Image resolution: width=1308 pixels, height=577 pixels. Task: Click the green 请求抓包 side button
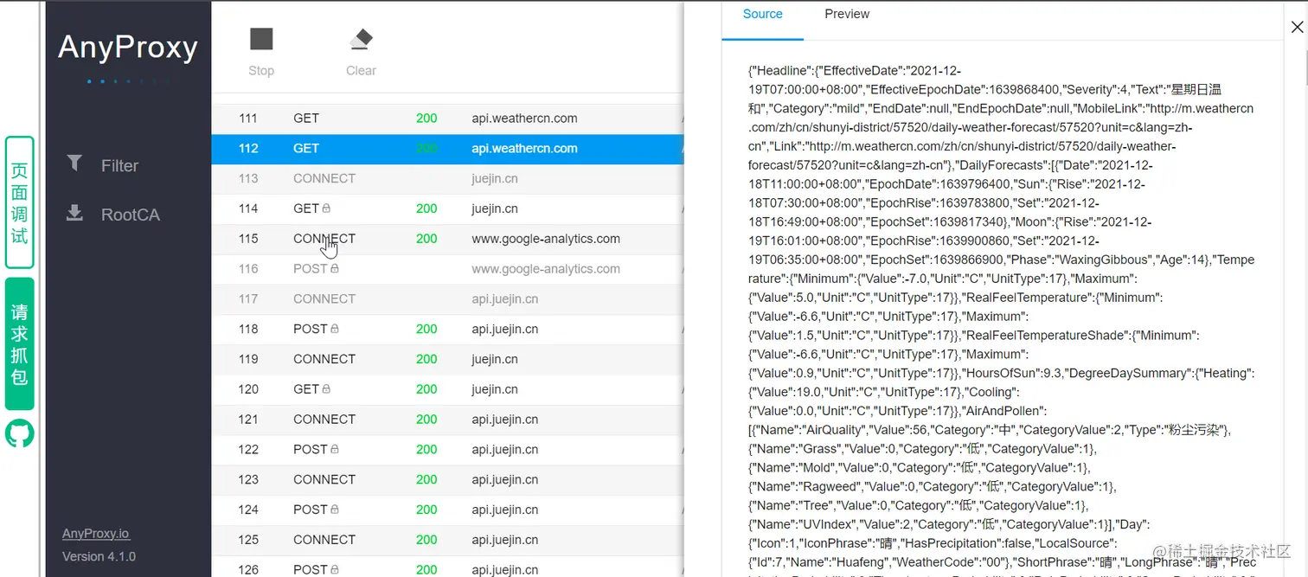click(20, 343)
